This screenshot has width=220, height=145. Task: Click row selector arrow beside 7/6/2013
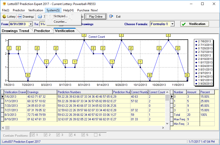point(3,97)
